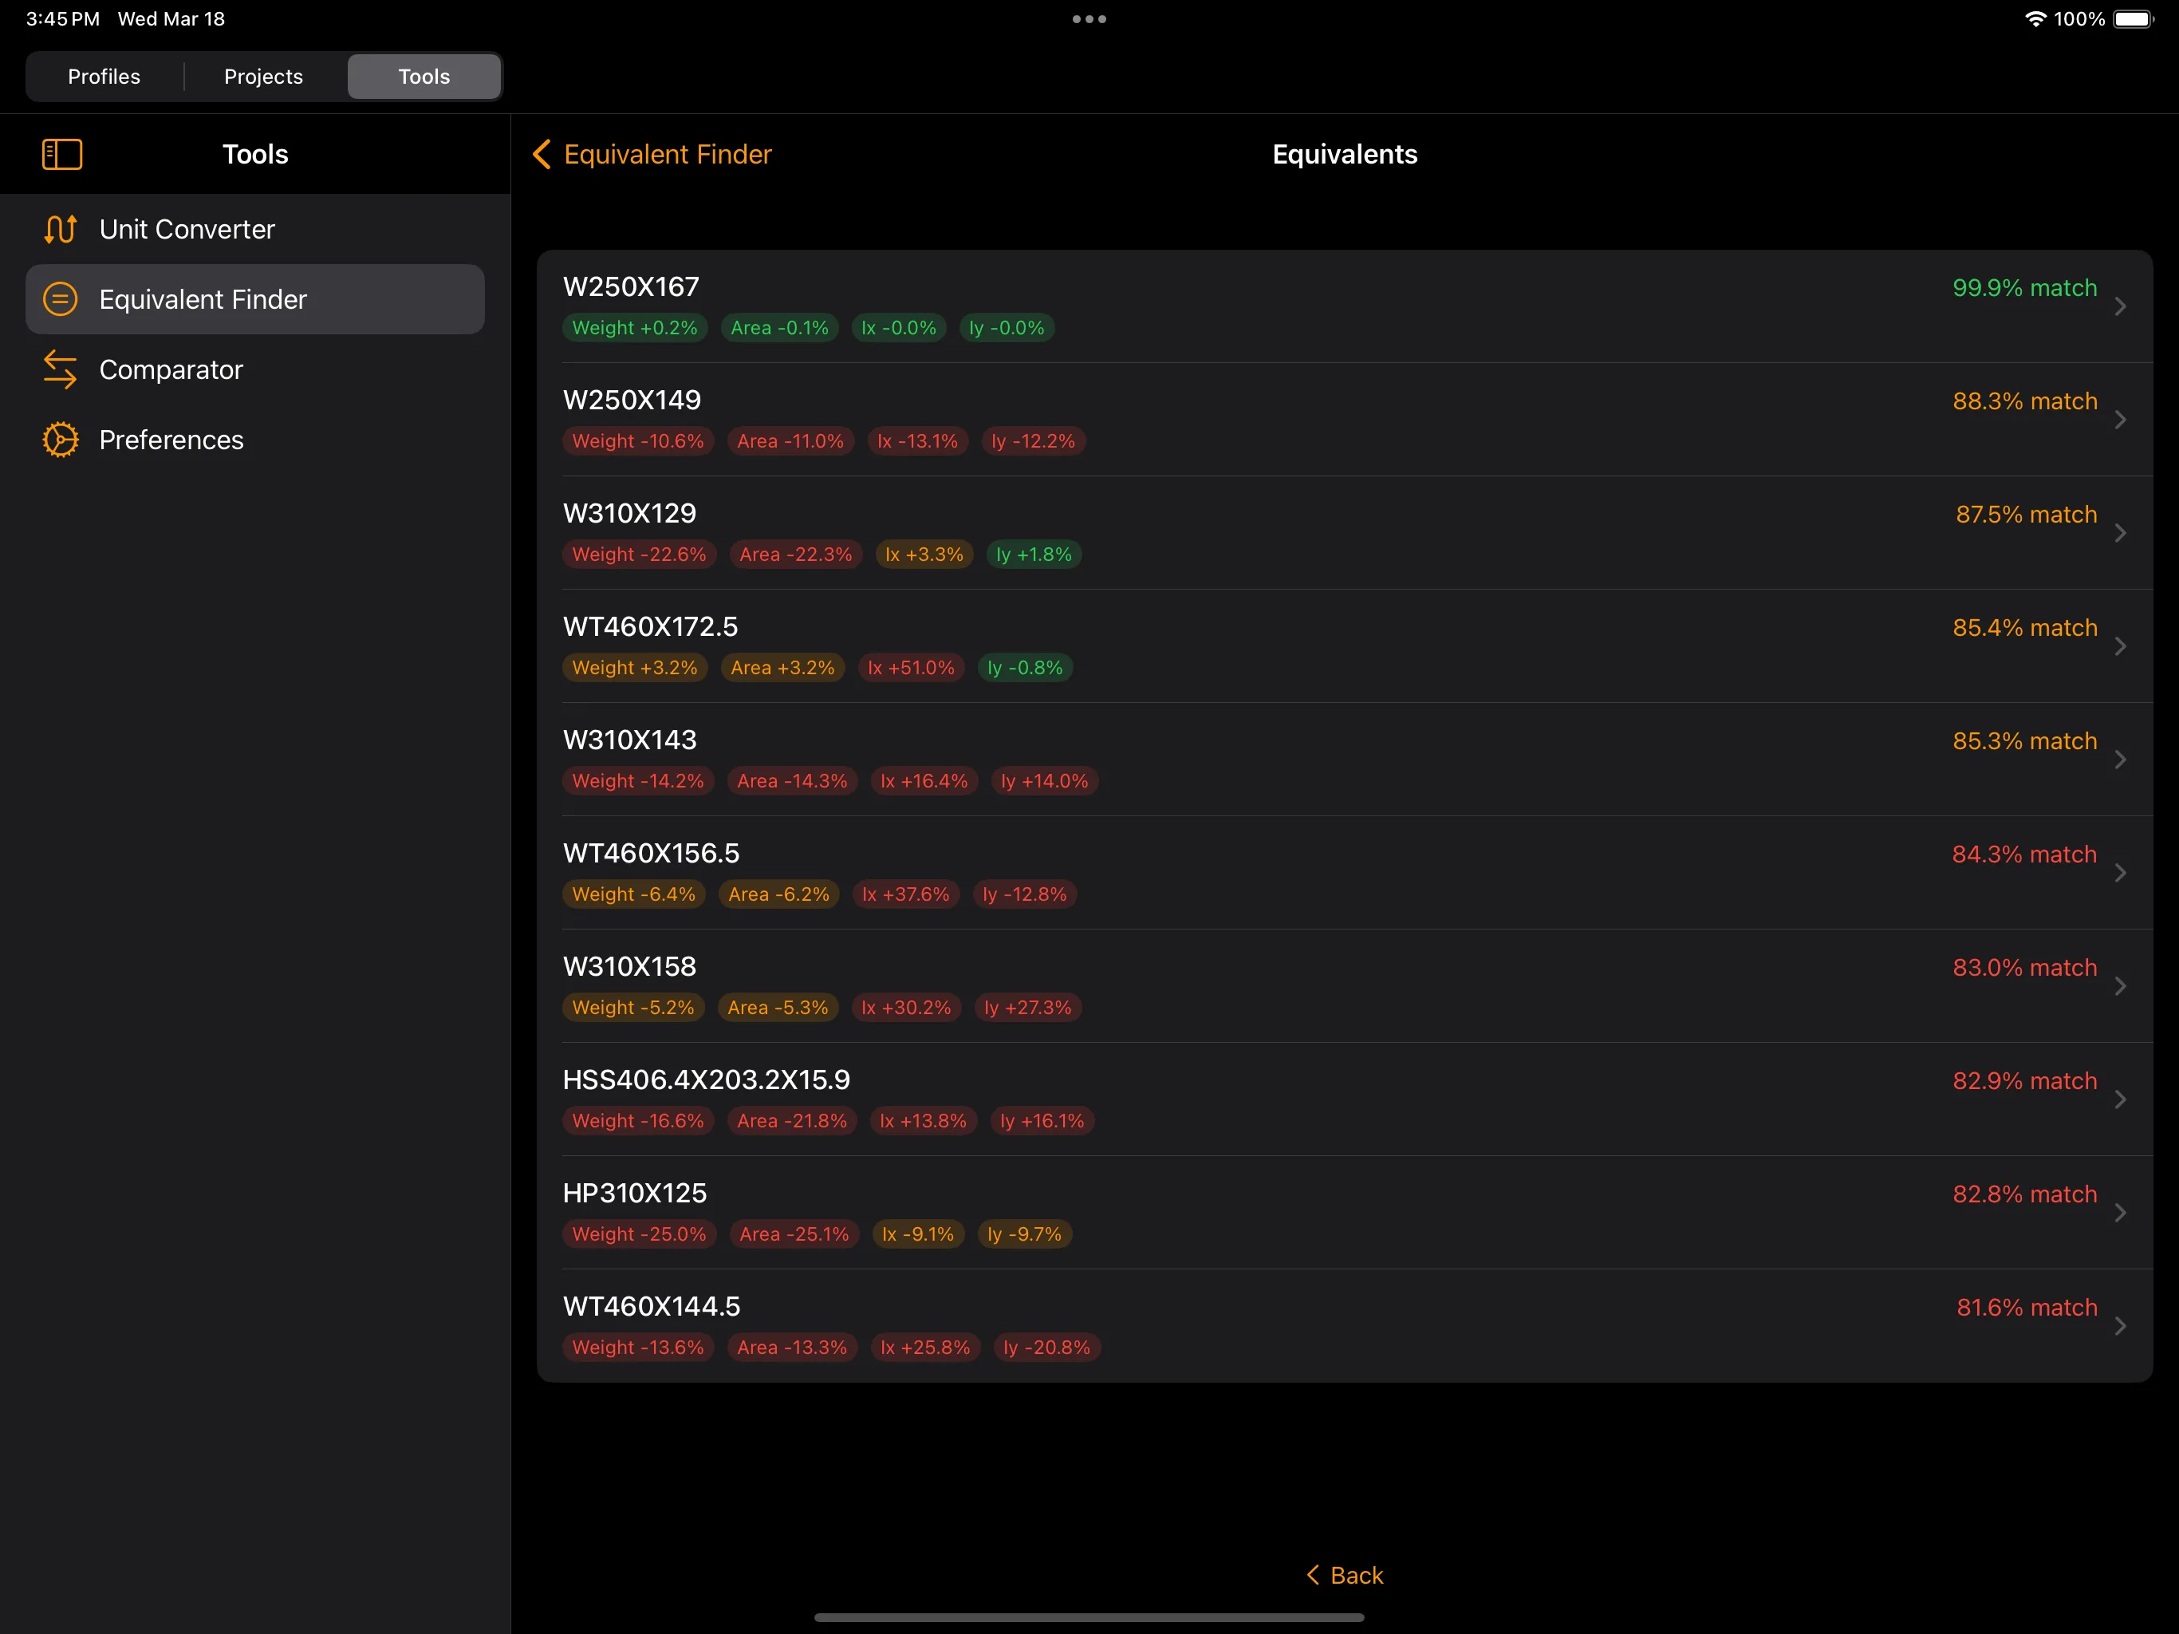This screenshot has width=2179, height=1634.
Task: Tap the Weight +0.2% badge on W250X167
Action: [634, 327]
